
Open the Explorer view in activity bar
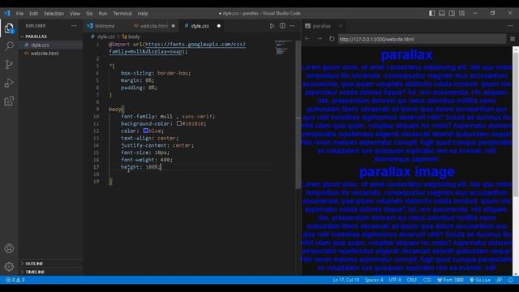pos(9,28)
